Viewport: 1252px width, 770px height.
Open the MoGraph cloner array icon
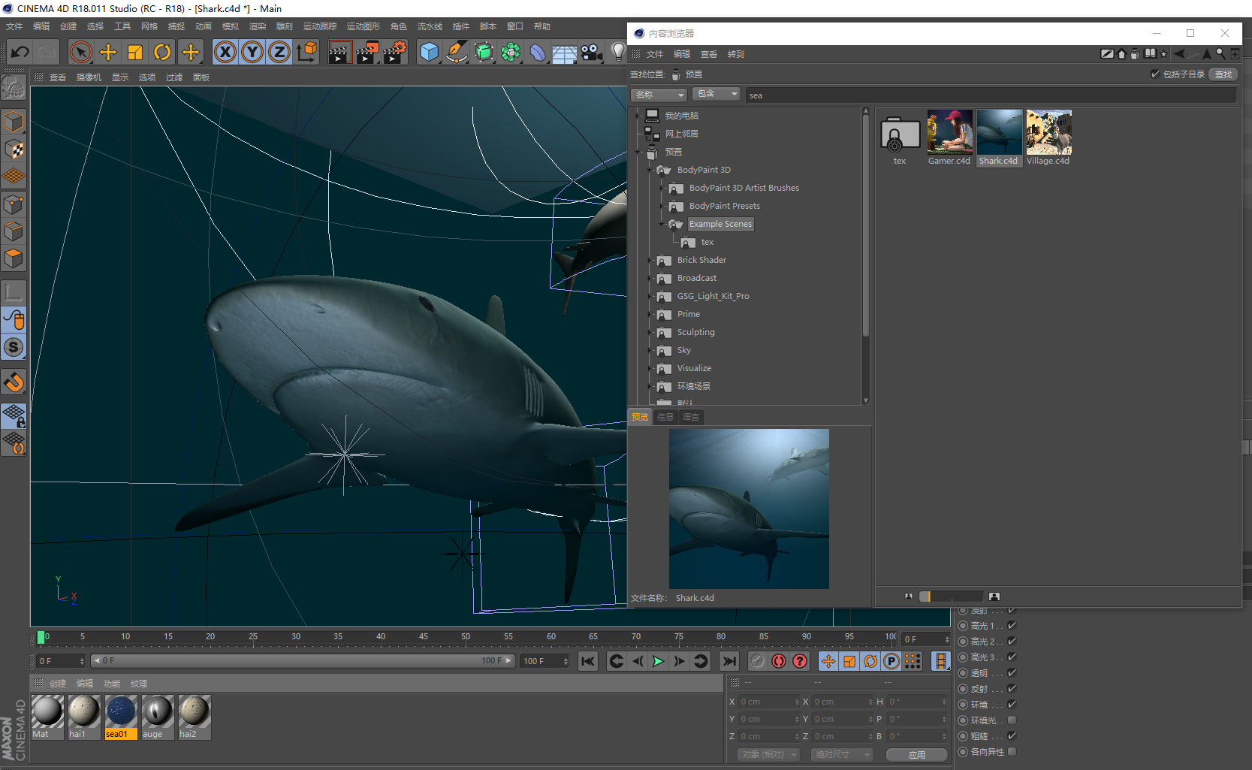[x=511, y=52]
